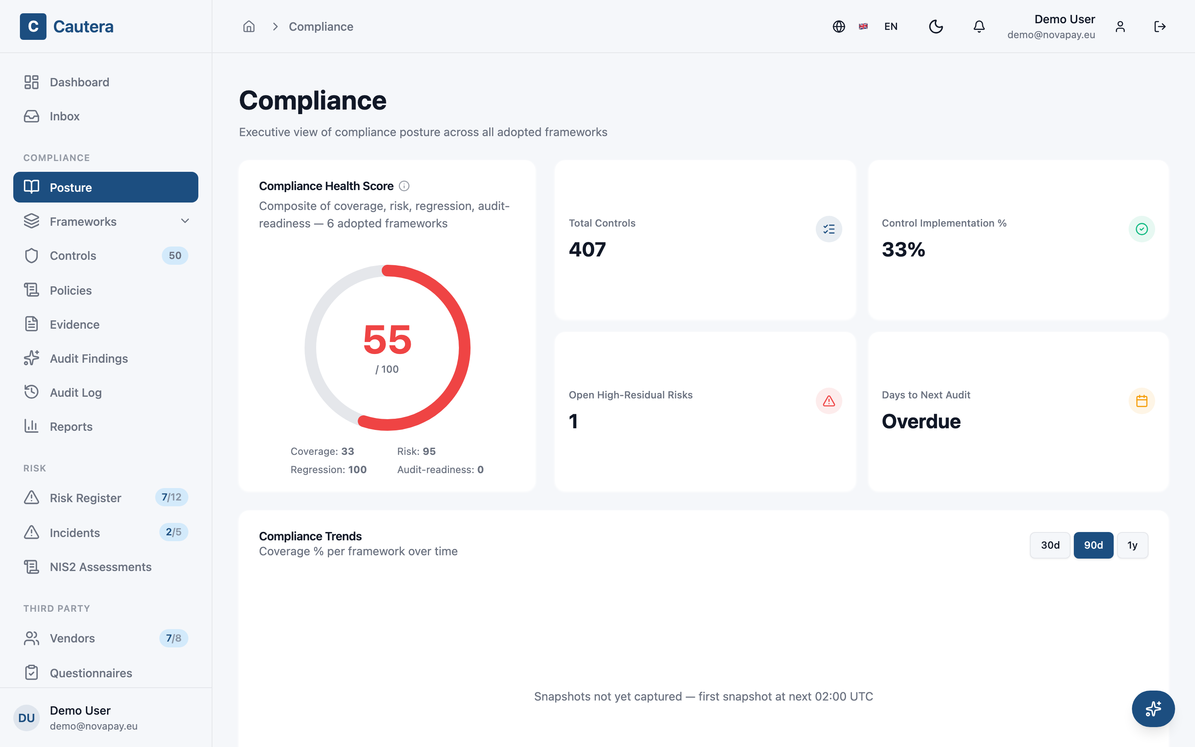Click the Incidents 2/5 badge

[173, 532]
